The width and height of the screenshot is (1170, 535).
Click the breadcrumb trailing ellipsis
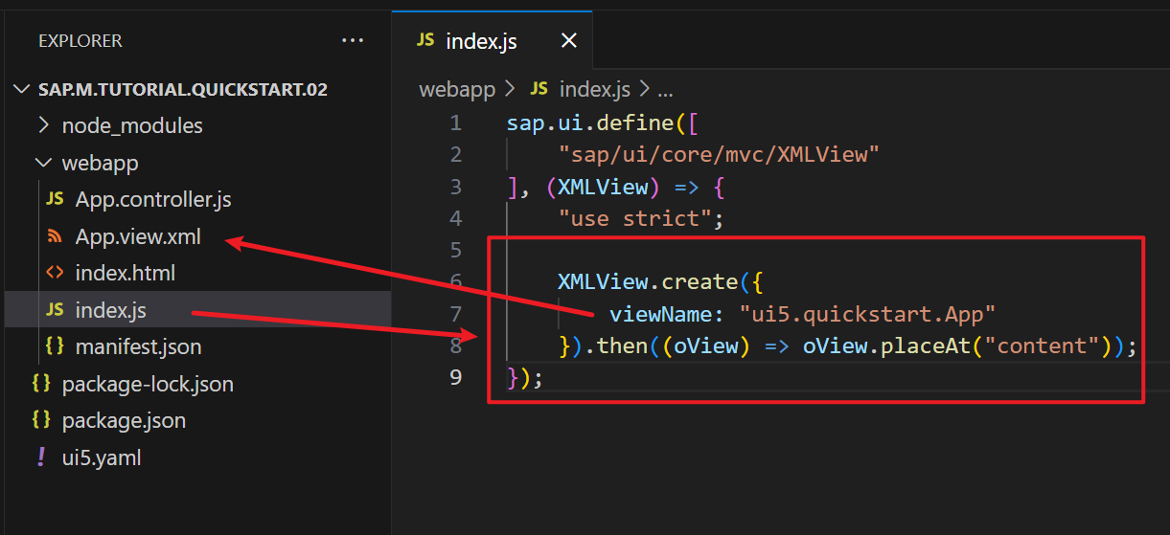click(664, 89)
